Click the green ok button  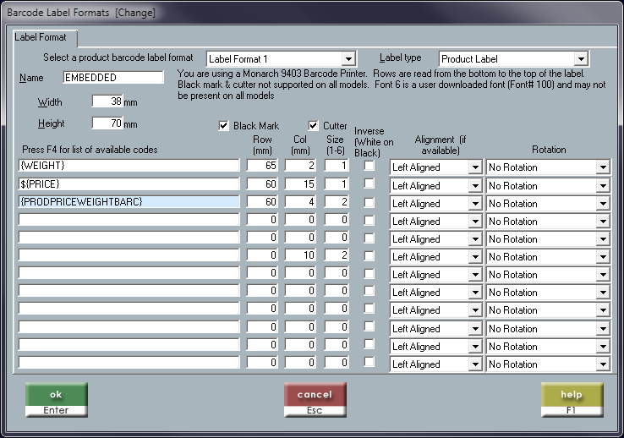point(56,400)
